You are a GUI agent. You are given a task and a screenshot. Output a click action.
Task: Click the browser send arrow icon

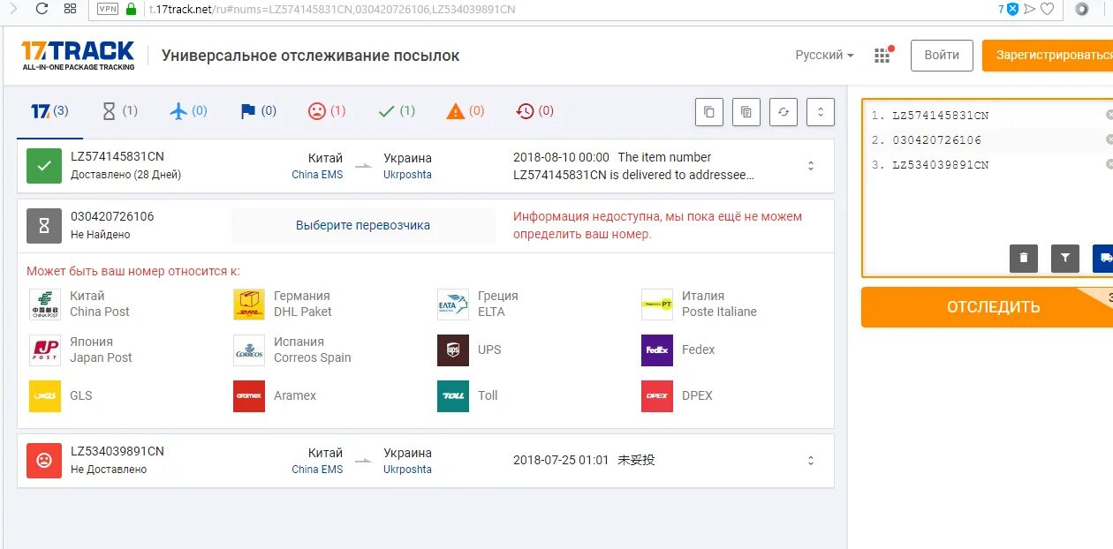tap(1029, 9)
